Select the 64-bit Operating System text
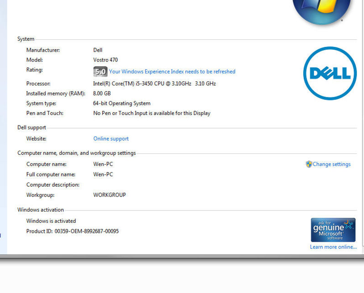 coord(122,104)
